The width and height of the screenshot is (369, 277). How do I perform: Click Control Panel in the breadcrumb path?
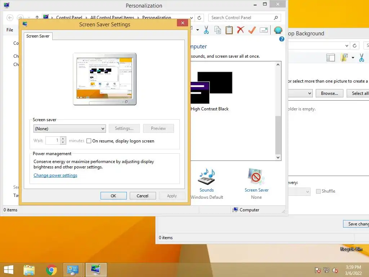pos(69,17)
